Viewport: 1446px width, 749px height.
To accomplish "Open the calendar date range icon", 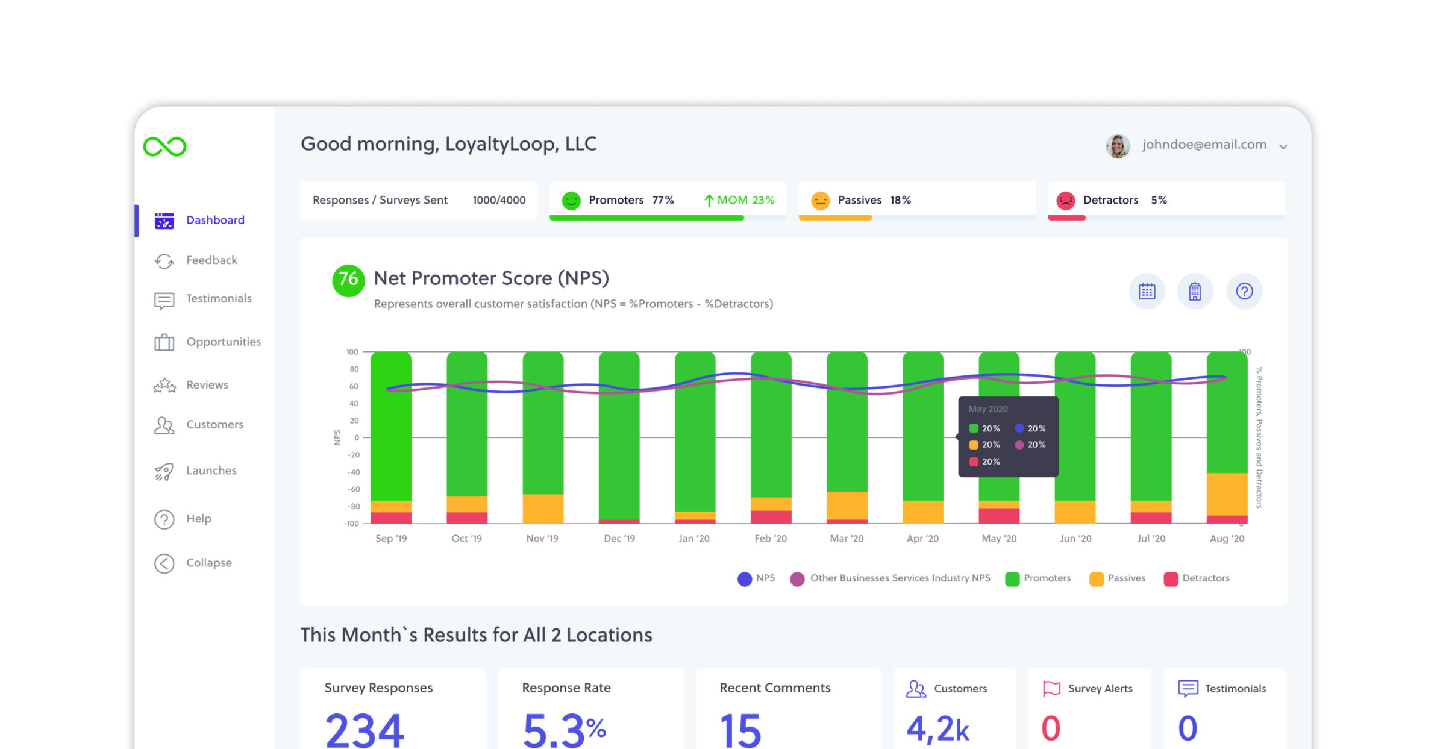I will coord(1147,292).
